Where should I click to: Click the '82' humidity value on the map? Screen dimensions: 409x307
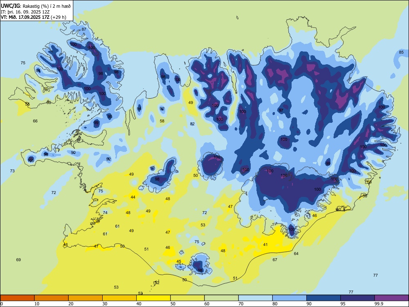click(192, 124)
